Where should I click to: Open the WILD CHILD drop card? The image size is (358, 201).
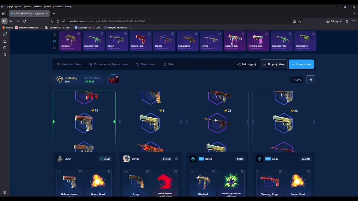point(235,41)
